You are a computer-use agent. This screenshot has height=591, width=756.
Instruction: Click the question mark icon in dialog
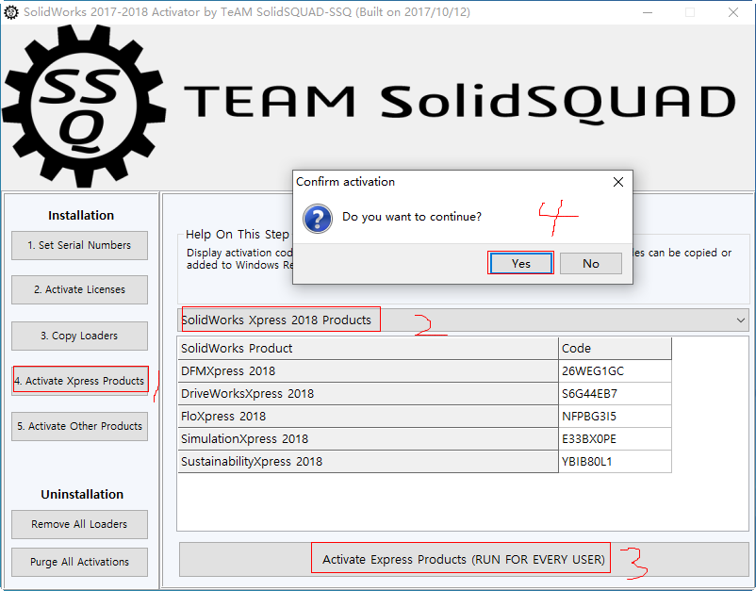pyautogui.click(x=318, y=219)
